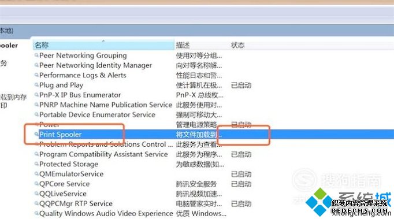The width and height of the screenshot is (394, 219).
Task: Click gear icon beside Peer Networking Grouping
Action: (x=36, y=55)
